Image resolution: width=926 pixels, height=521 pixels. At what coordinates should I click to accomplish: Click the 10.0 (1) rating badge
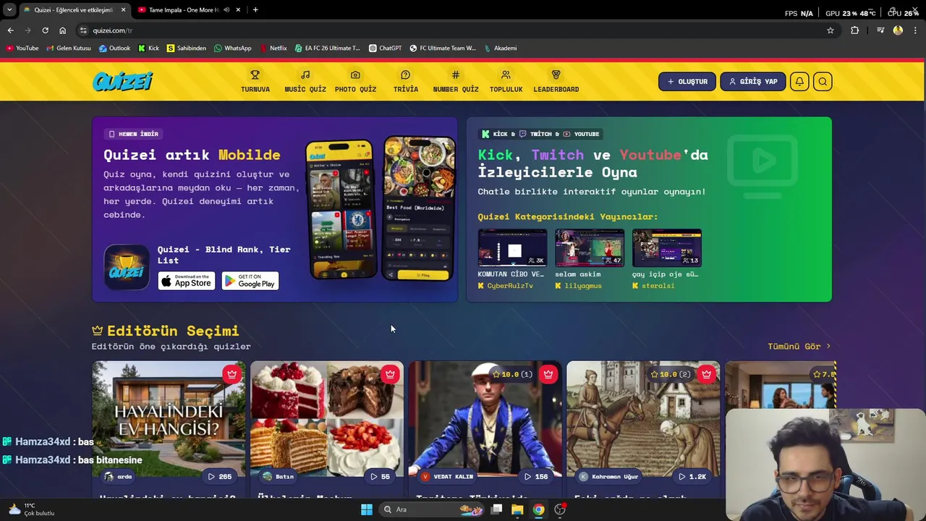point(512,374)
